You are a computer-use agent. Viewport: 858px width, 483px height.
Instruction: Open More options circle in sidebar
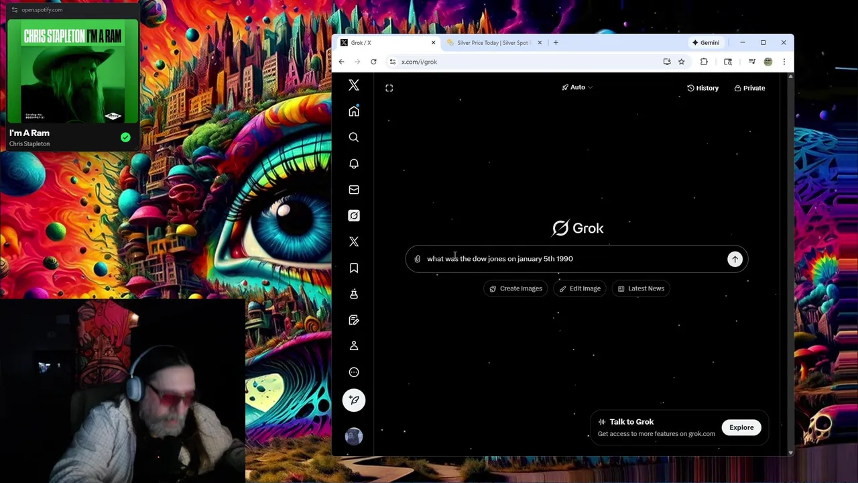click(354, 372)
